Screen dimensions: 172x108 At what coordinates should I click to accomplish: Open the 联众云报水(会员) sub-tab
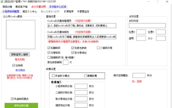tap(51, 12)
